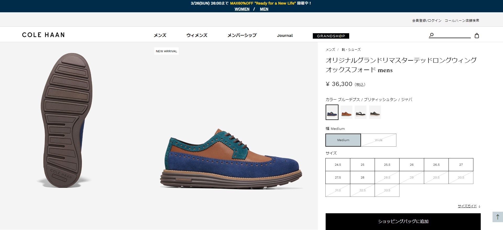The image size is (503, 230).
Task: Select unavailable size 28.5
Action: (x=387, y=177)
